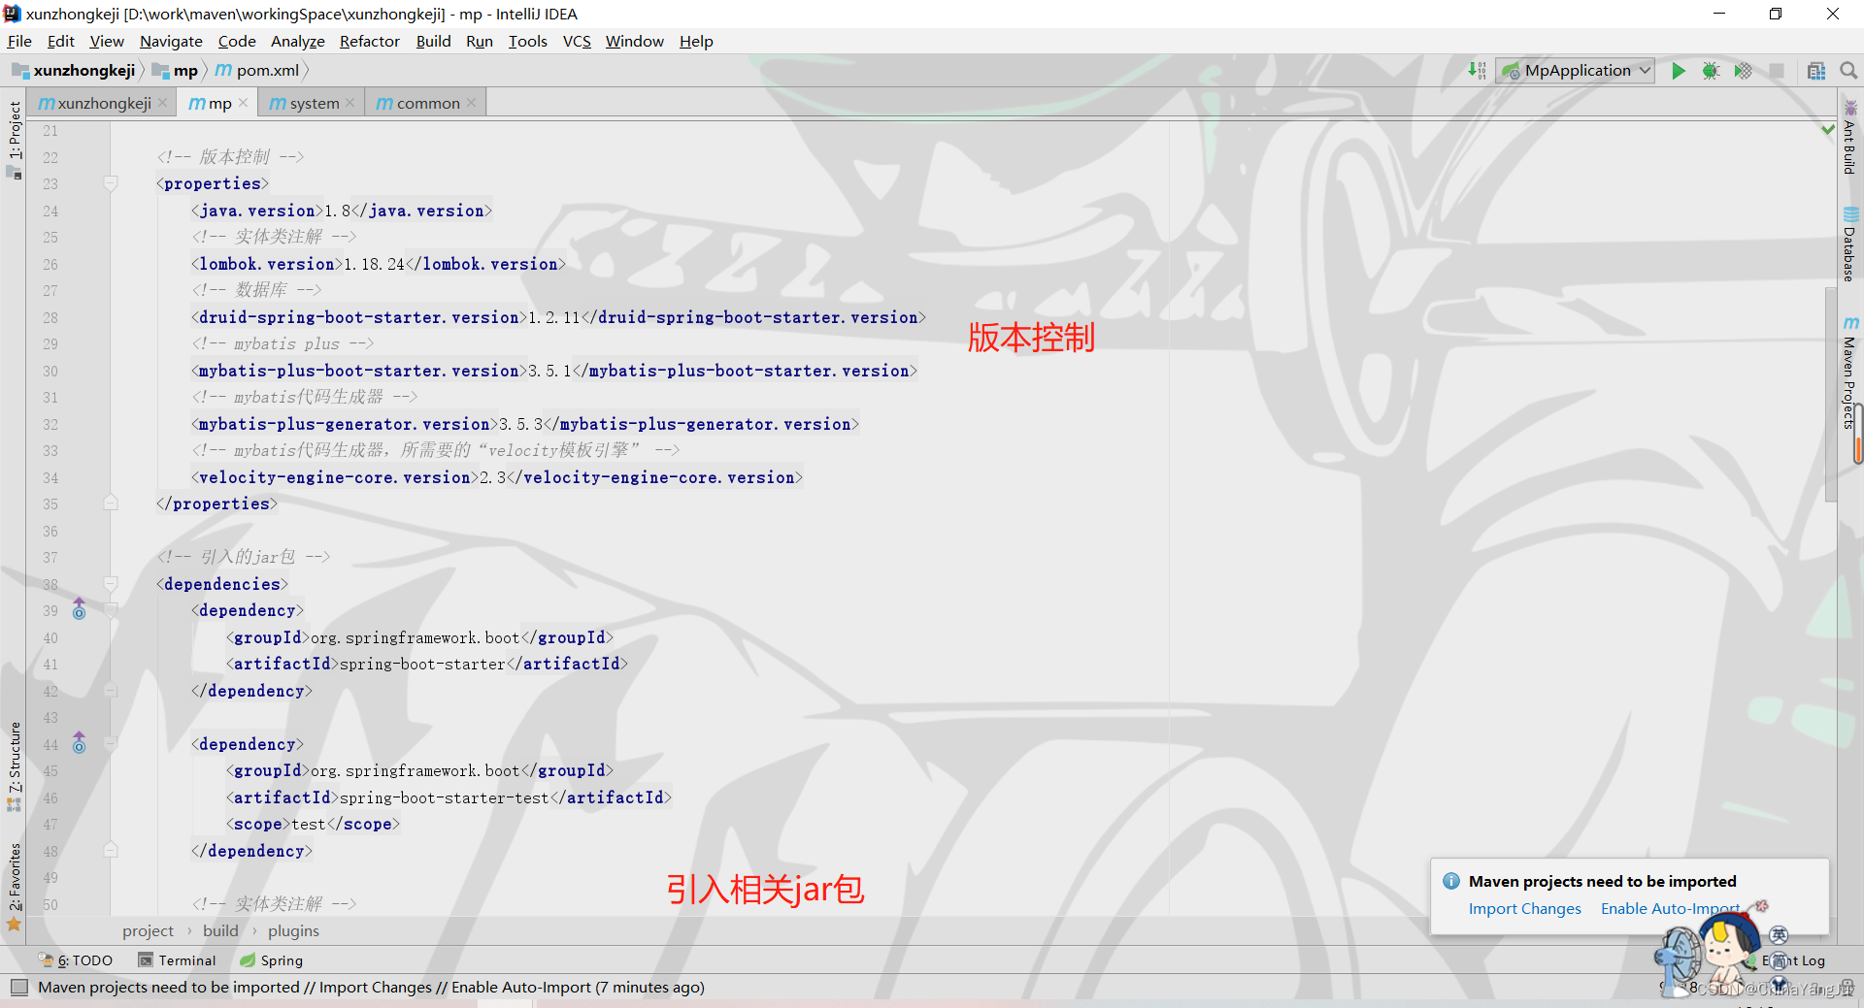
Task: Click the Enable Auto-Import link
Action: tap(1672, 909)
